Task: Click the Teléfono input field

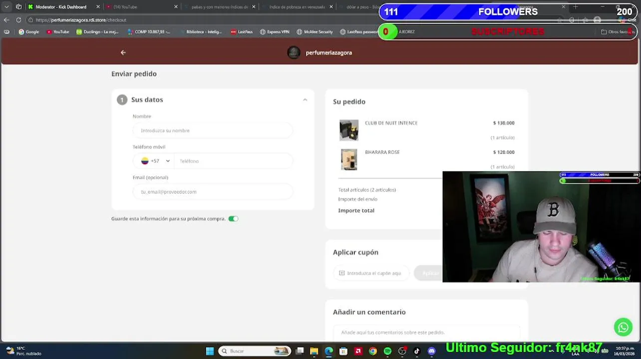Action: [x=233, y=161]
